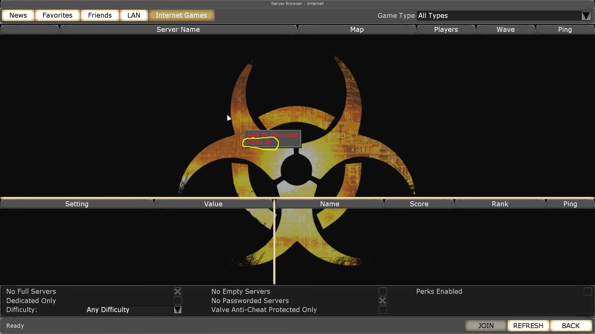595x334 pixels.
Task: Click the REFRESH button
Action: point(528,326)
